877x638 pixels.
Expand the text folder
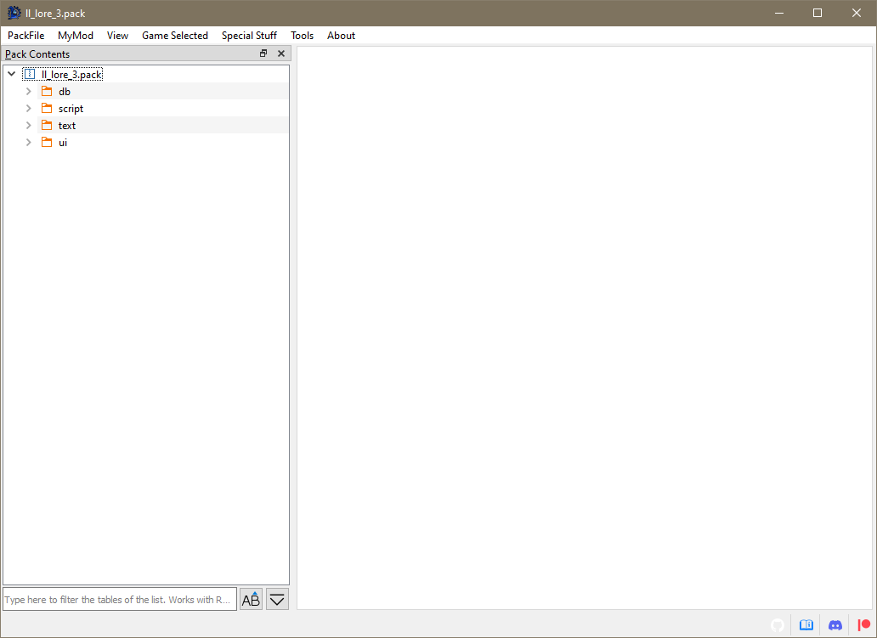click(x=29, y=125)
